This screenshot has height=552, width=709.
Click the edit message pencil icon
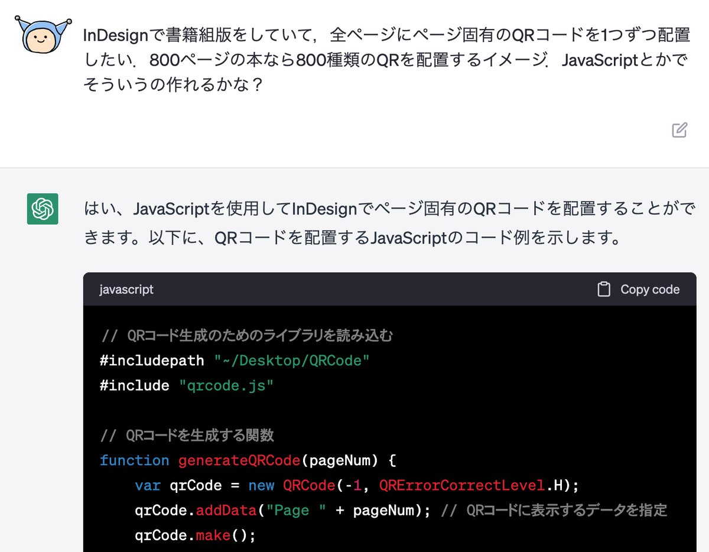coord(679,130)
